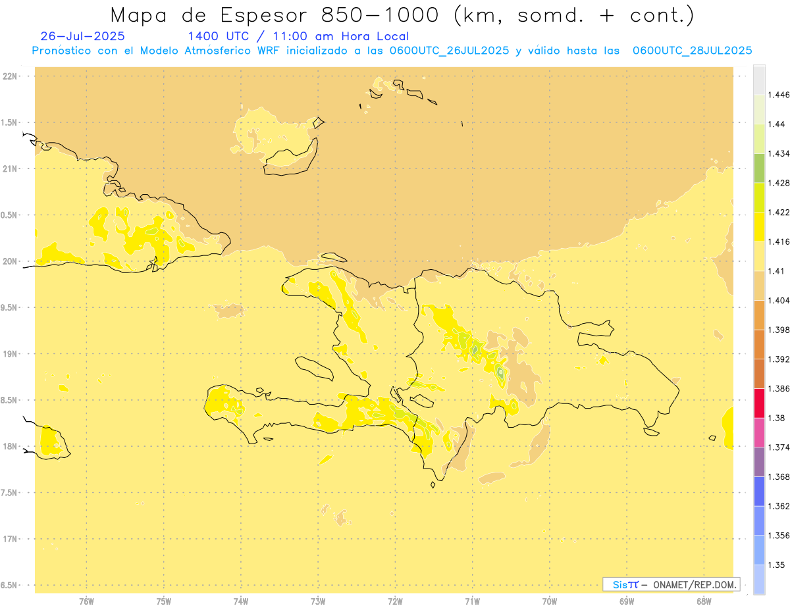The image size is (790, 610).
Task: Click the date '26-Jul-2025'
Action: click(x=82, y=36)
